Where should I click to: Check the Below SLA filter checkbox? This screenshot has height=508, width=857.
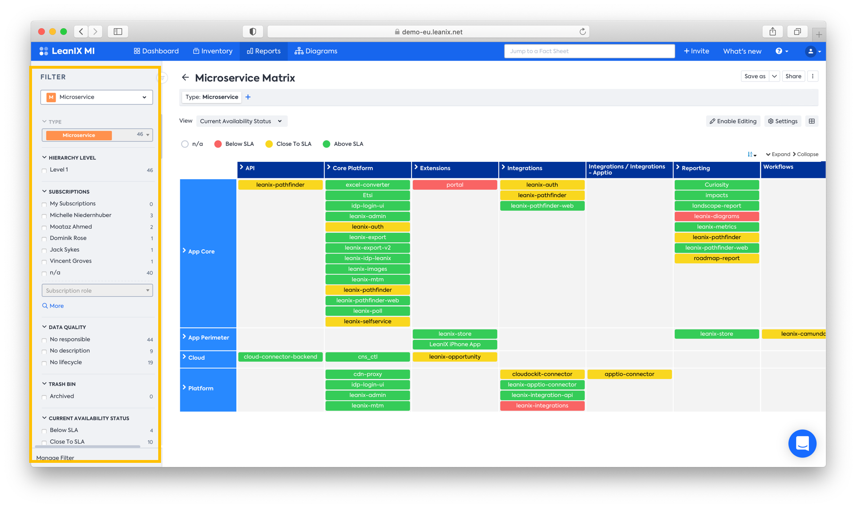coord(44,430)
